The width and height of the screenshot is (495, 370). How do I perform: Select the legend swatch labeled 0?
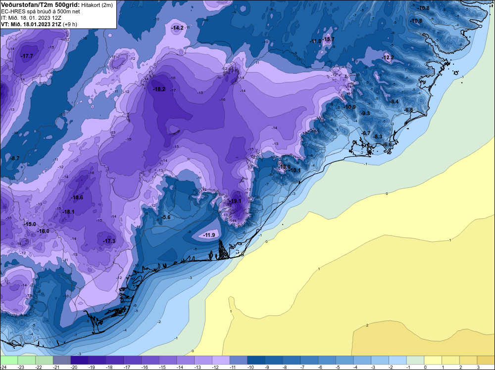433,360
